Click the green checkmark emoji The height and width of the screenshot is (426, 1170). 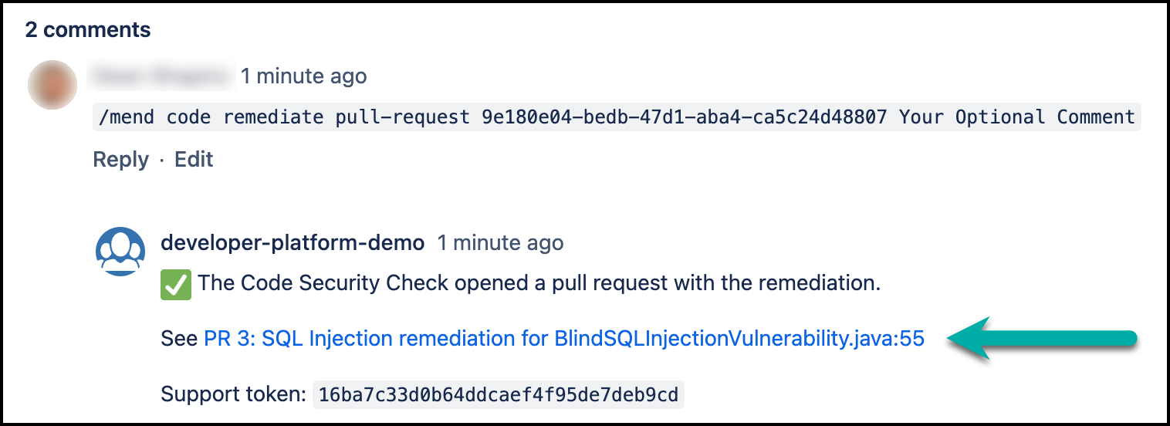[x=176, y=284]
